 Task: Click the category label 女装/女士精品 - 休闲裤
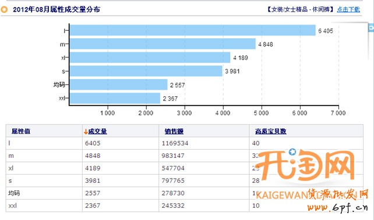(x=301, y=9)
